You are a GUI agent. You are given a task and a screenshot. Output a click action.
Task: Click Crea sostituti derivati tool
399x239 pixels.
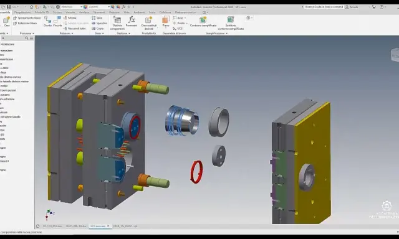pyautogui.click(x=149, y=23)
